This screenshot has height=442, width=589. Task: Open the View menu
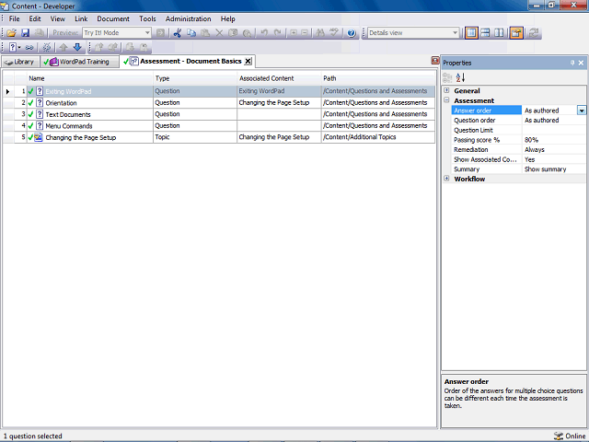click(57, 18)
